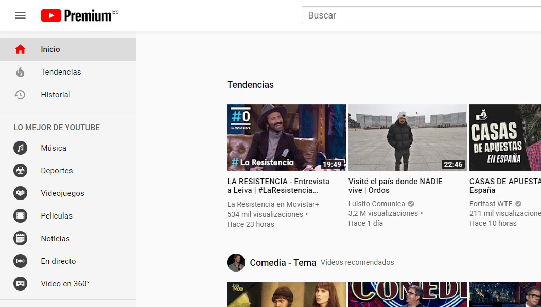Click the Tendencias flame icon
The height and width of the screenshot is (307, 541).
(20, 71)
